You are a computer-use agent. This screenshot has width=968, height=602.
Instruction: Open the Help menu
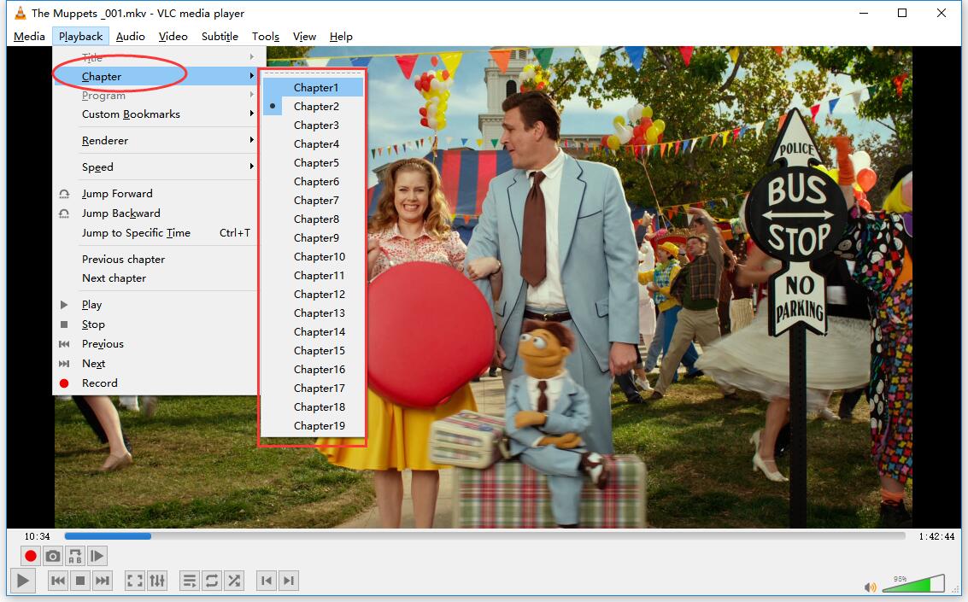click(x=341, y=37)
